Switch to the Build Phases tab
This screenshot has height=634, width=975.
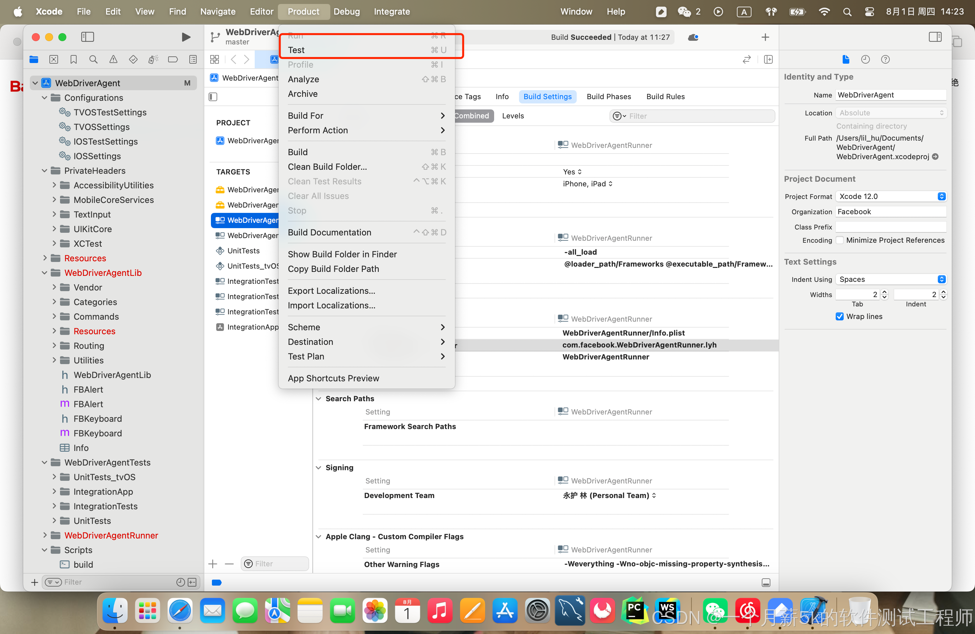click(609, 96)
